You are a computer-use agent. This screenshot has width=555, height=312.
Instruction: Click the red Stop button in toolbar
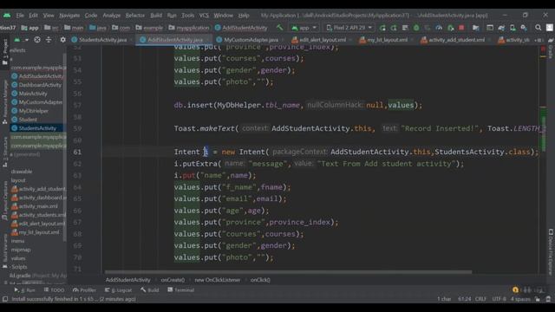461,28
